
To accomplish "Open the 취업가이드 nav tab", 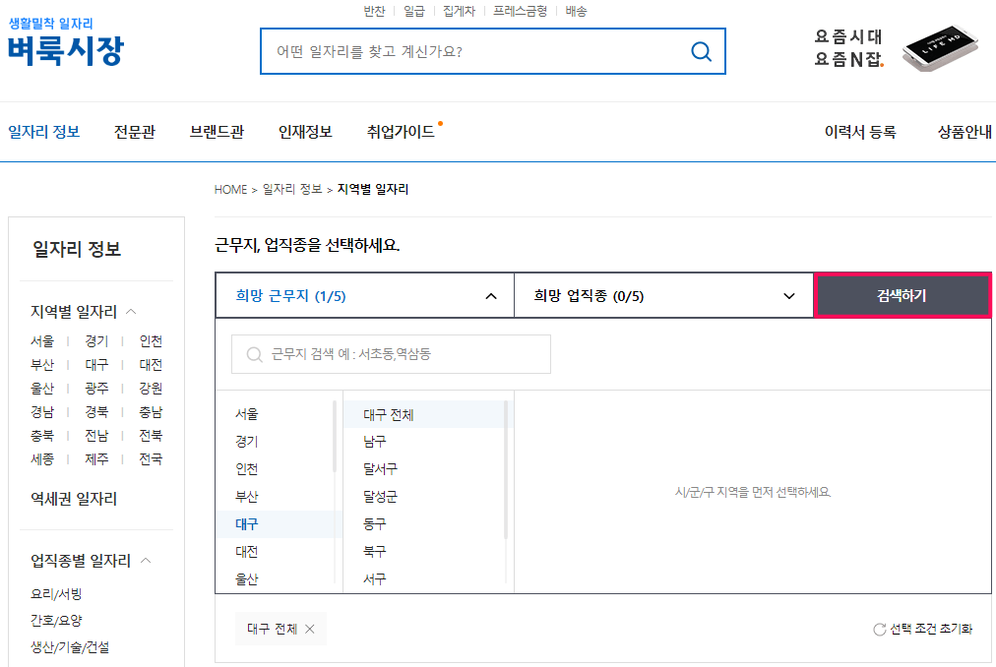I will pos(401,132).
